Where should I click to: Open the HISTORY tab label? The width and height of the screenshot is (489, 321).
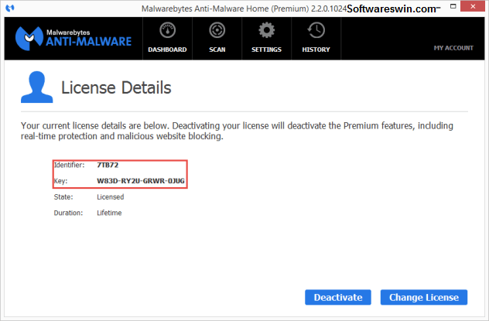(316, 50)
